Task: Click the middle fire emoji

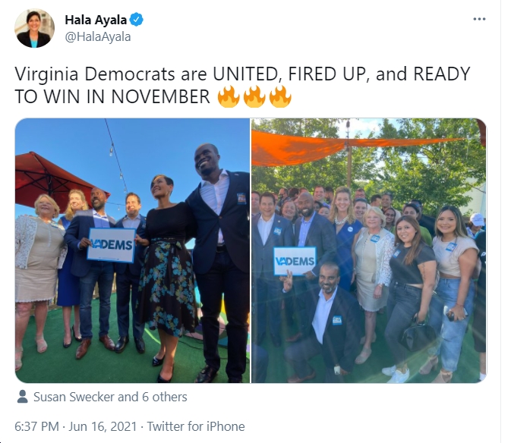Action: point(254,96)
